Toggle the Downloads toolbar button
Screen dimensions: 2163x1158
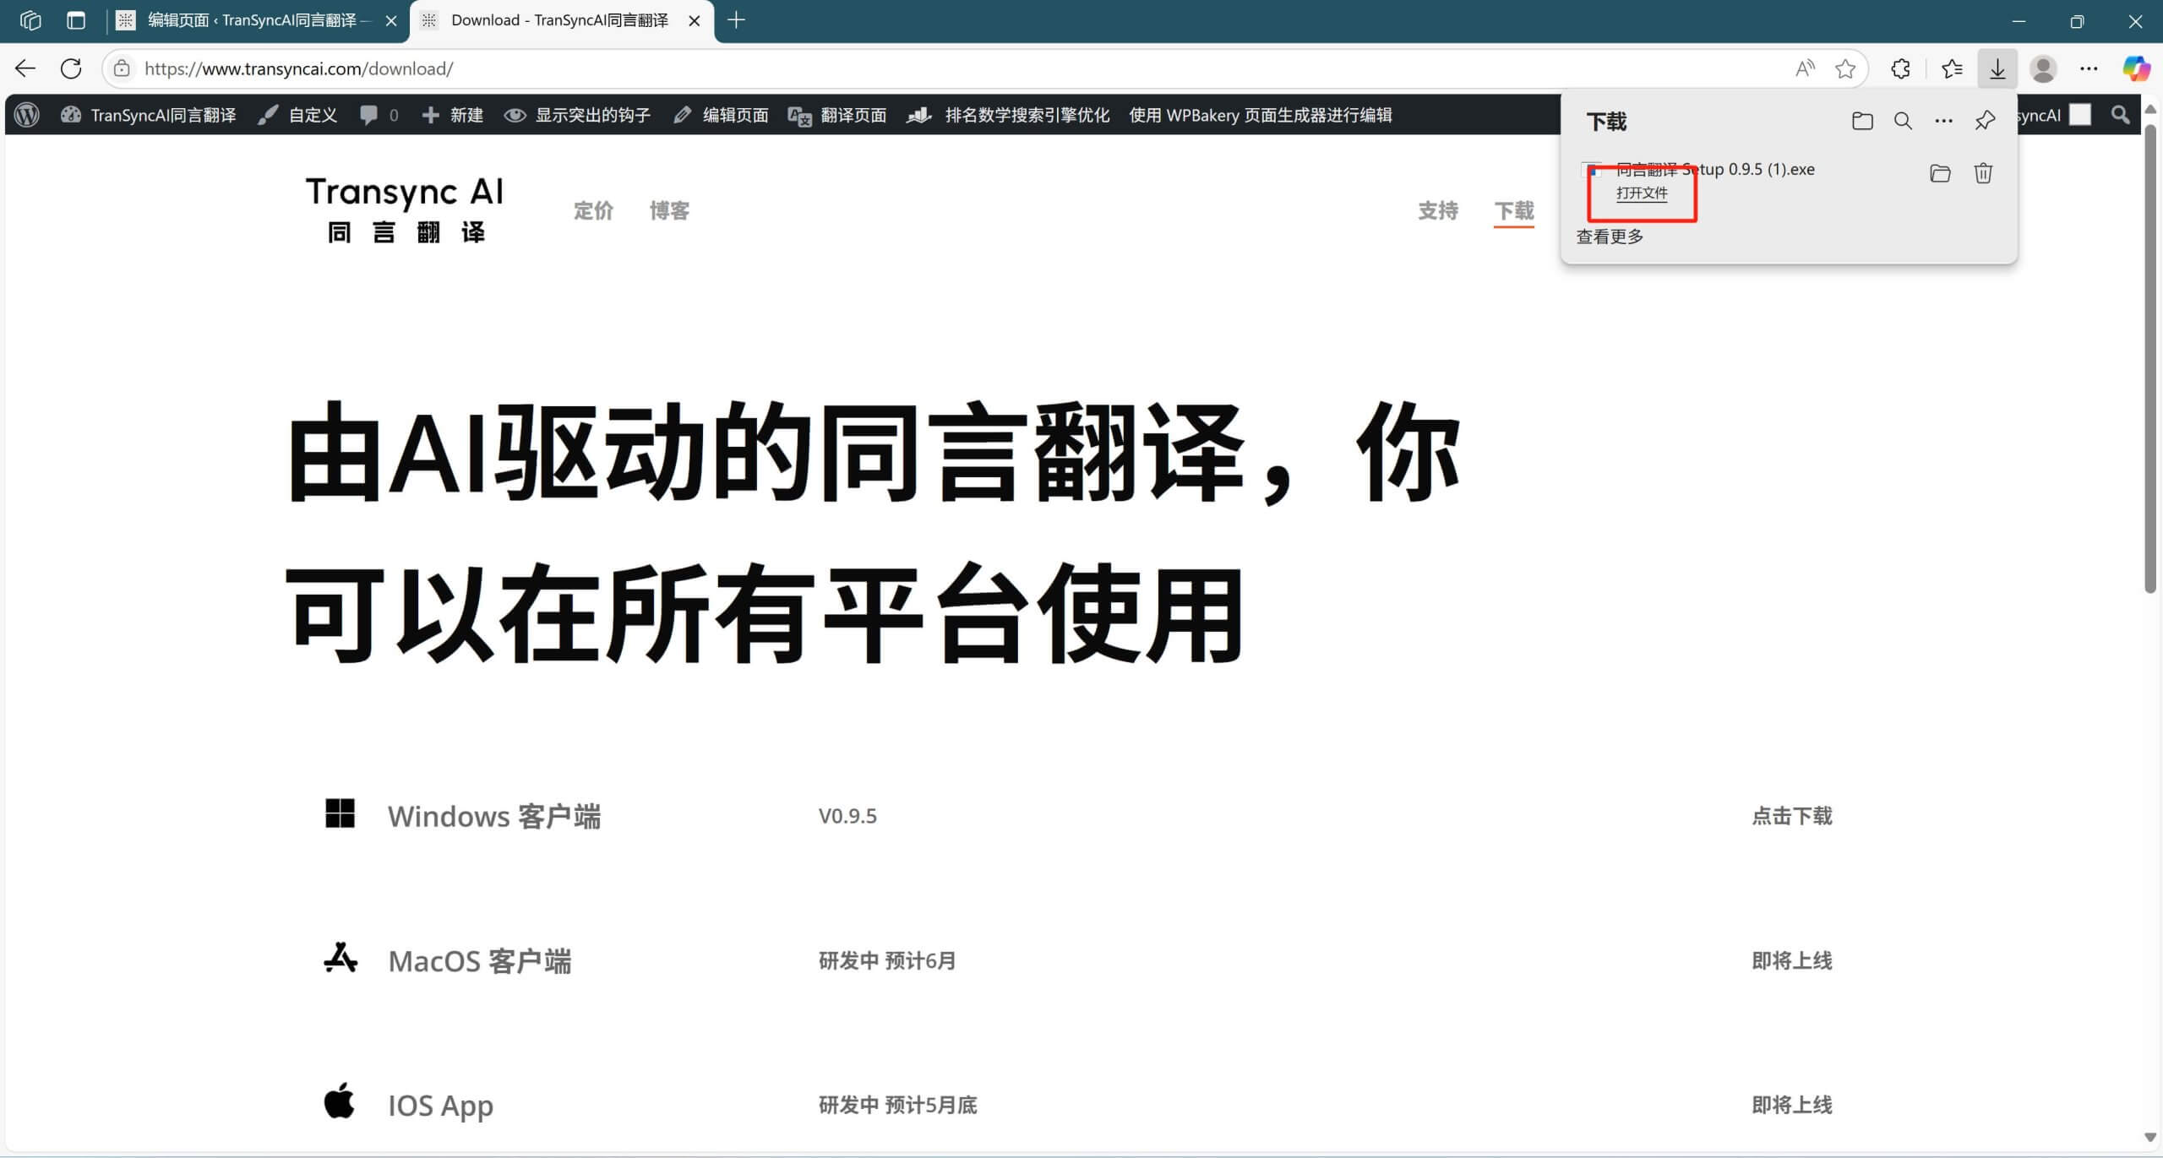coord(1997,68)
